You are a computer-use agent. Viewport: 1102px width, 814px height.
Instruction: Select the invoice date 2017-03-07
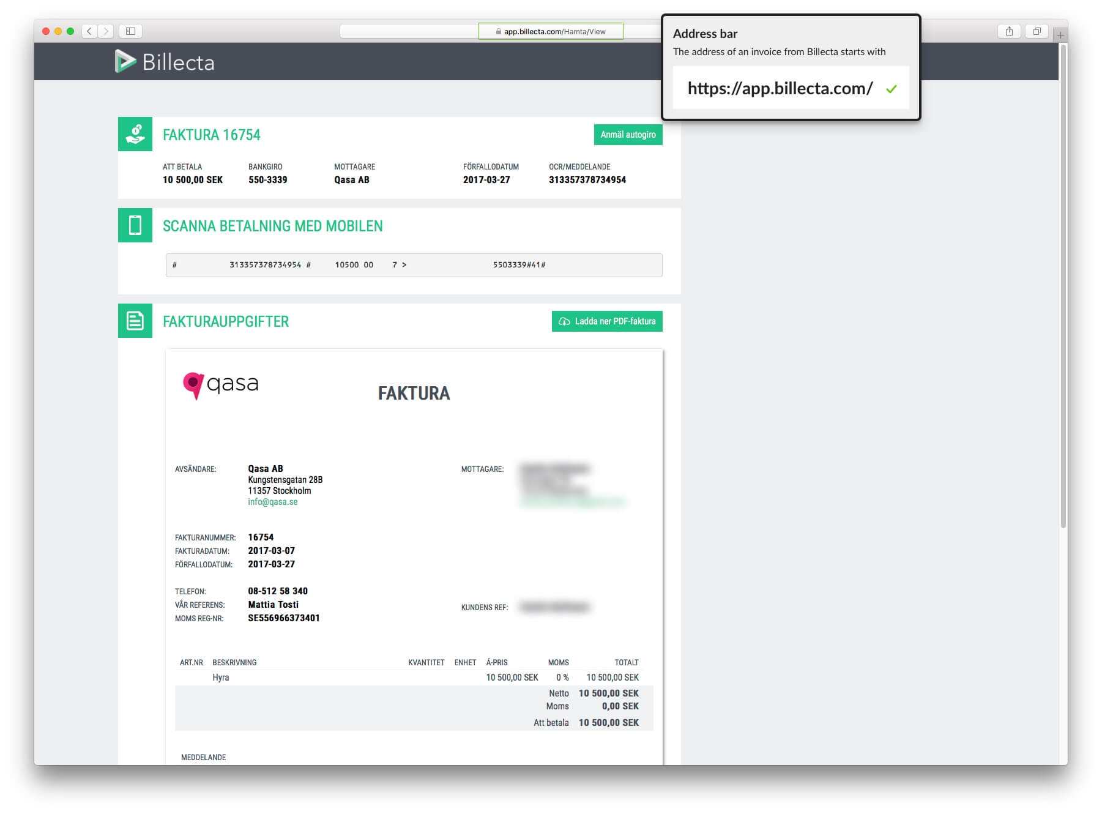click(x=272, y=551)
